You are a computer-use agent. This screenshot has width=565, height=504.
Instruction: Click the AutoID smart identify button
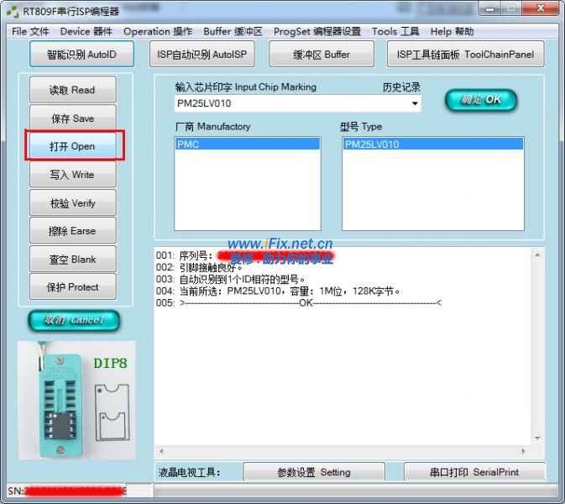tap(82, 55)
